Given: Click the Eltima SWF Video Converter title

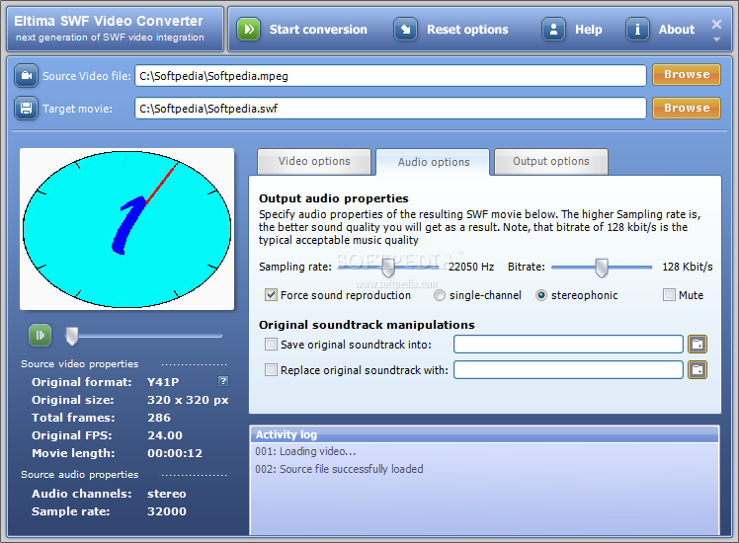Looking at the screenshot, I should click(109, 21).
